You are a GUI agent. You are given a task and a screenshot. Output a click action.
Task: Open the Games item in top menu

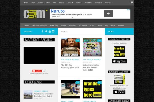41,3
